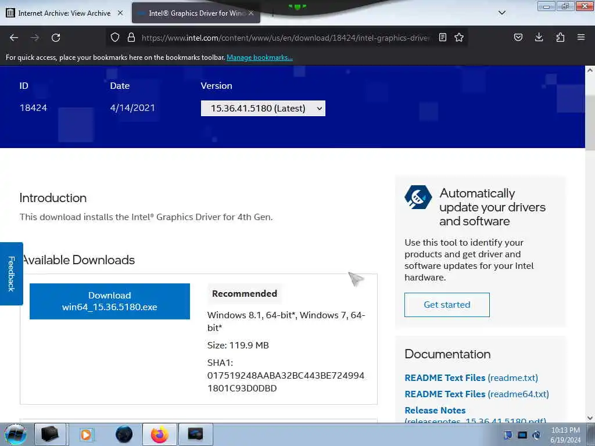This screenshot has width=595, height=446.
Task: Open the black box app in taskbar
Action: coord(51,434)
